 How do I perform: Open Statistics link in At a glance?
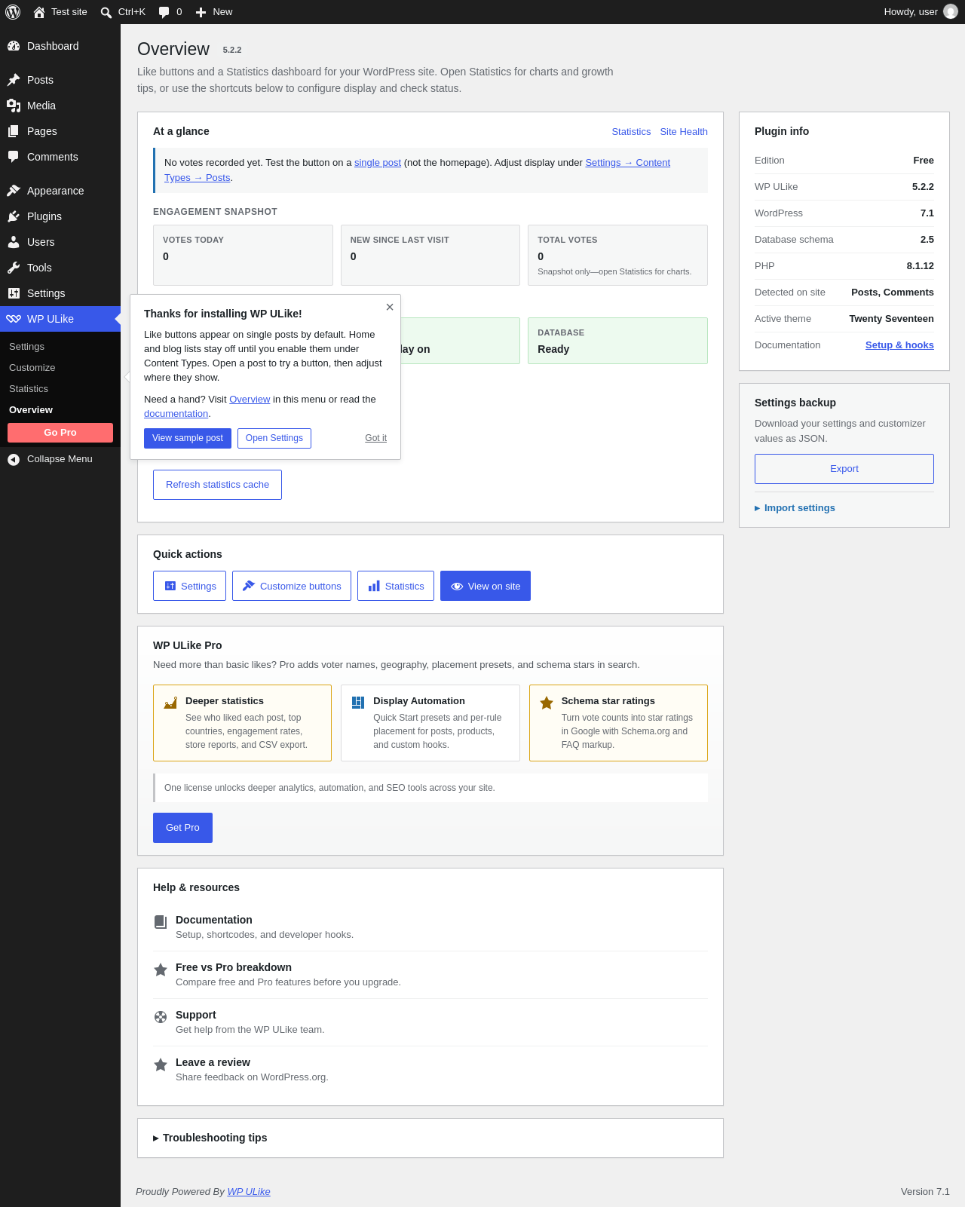click(631, 132)
